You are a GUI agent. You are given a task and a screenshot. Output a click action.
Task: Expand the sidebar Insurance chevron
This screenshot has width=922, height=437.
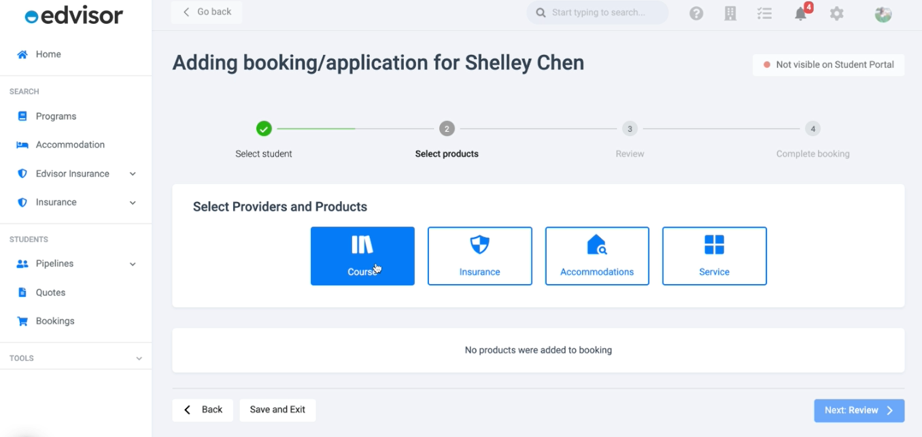[x=133, y=203]
